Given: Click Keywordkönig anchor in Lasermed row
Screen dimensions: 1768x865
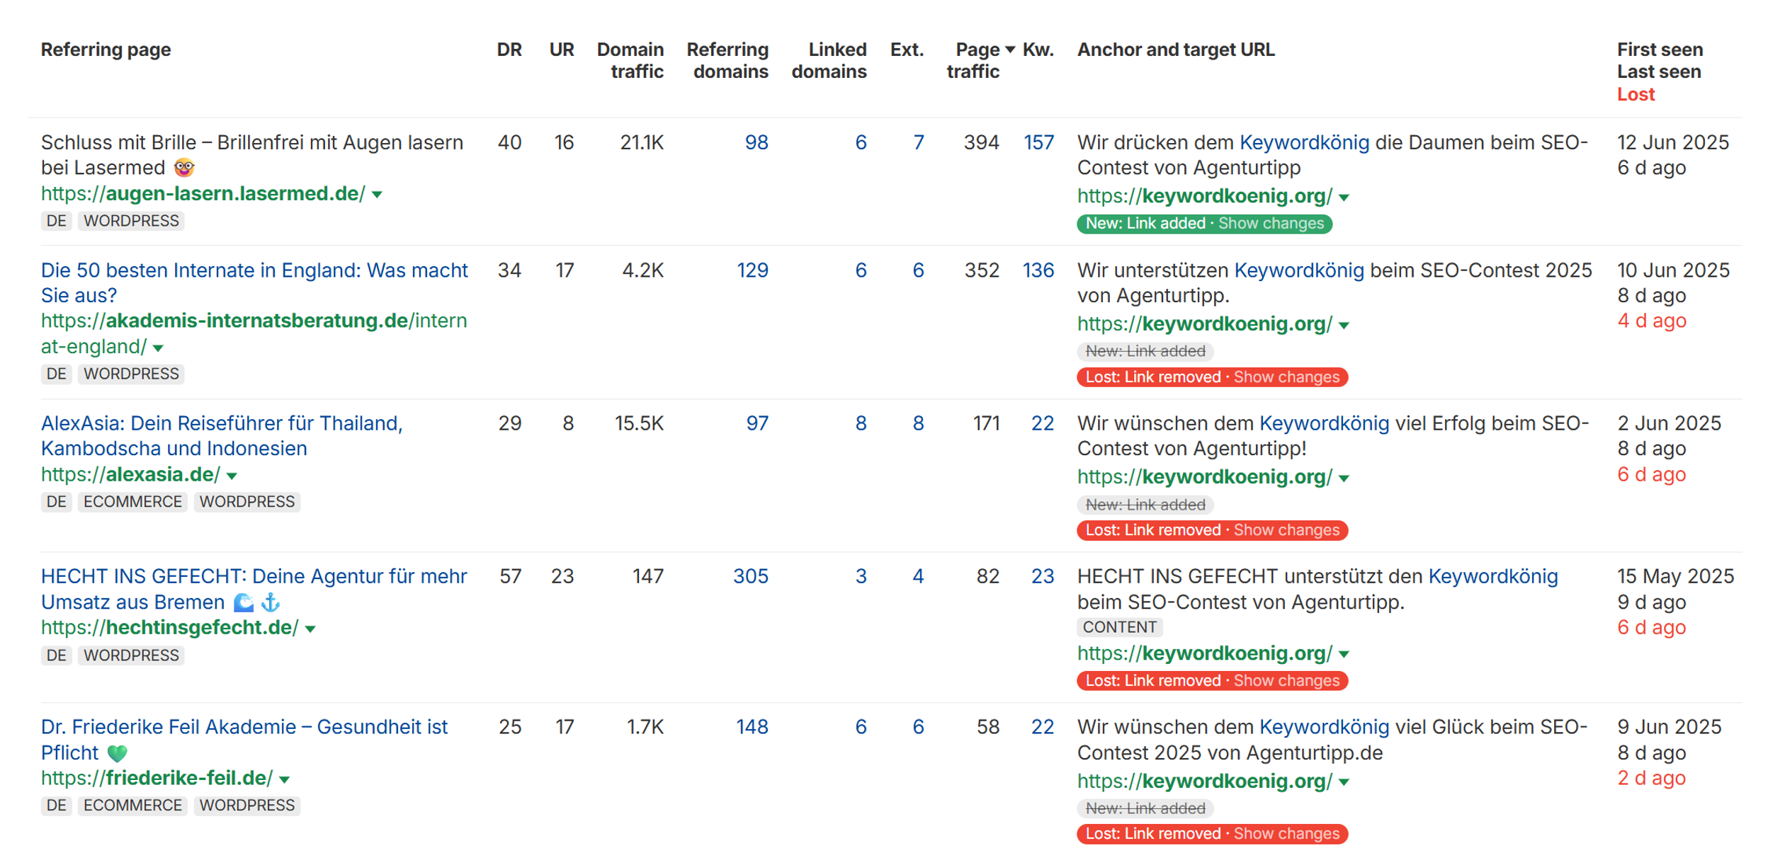Looking at the screenshot, I should 1304,142.
